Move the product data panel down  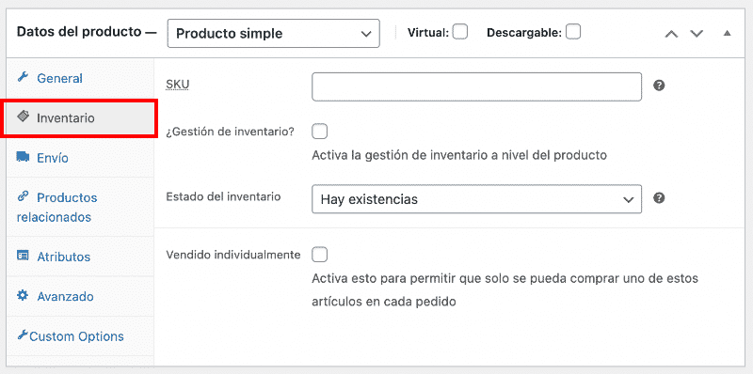click(x=697, y=34)
